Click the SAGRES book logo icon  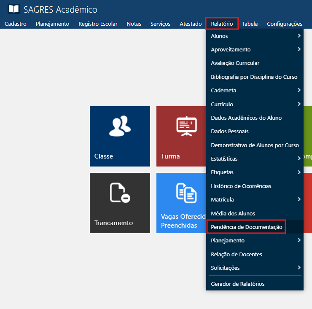click(13, 9)
